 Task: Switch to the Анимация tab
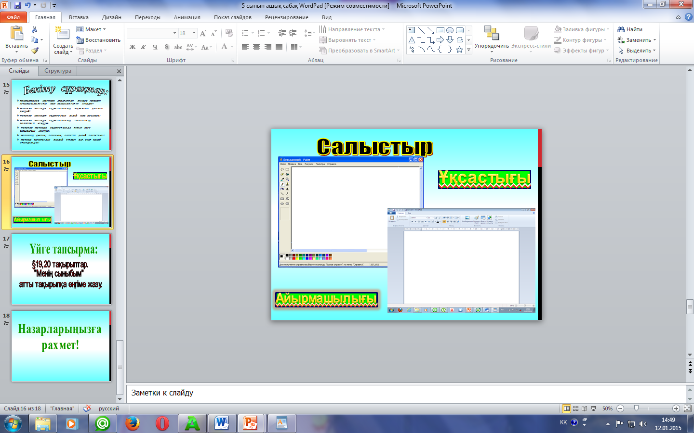pos(187,17)
